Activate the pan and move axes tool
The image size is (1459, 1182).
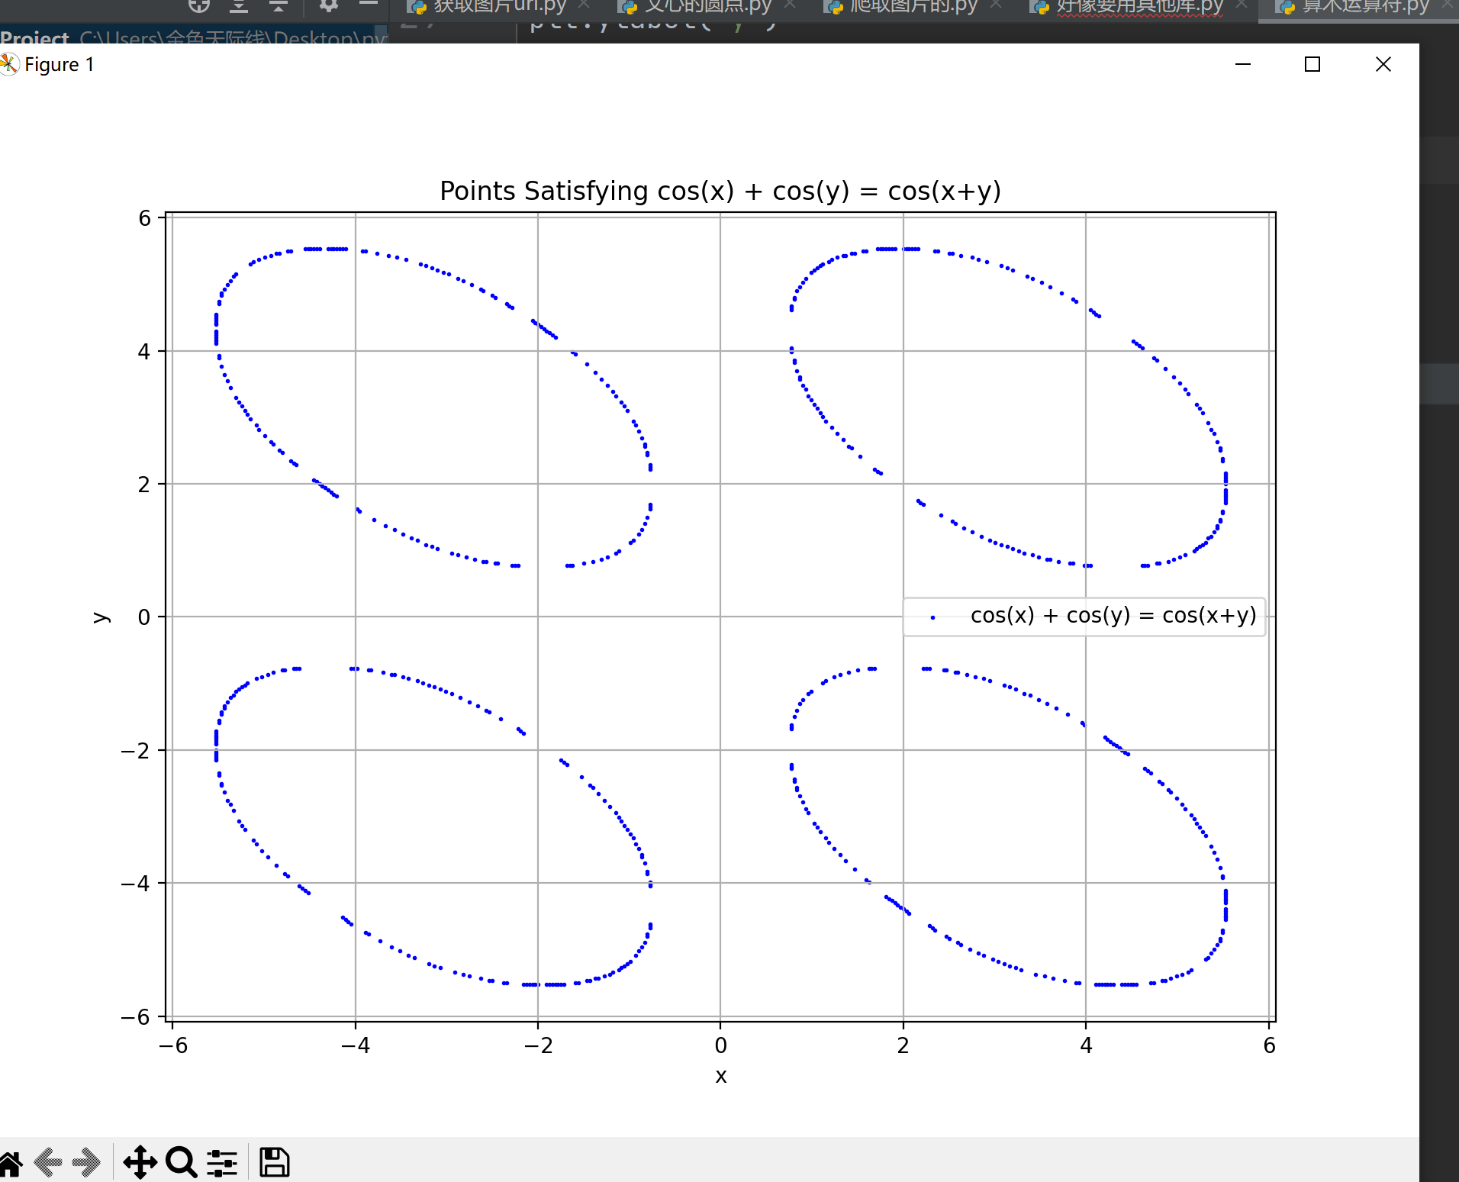[x=140, y=1163]
